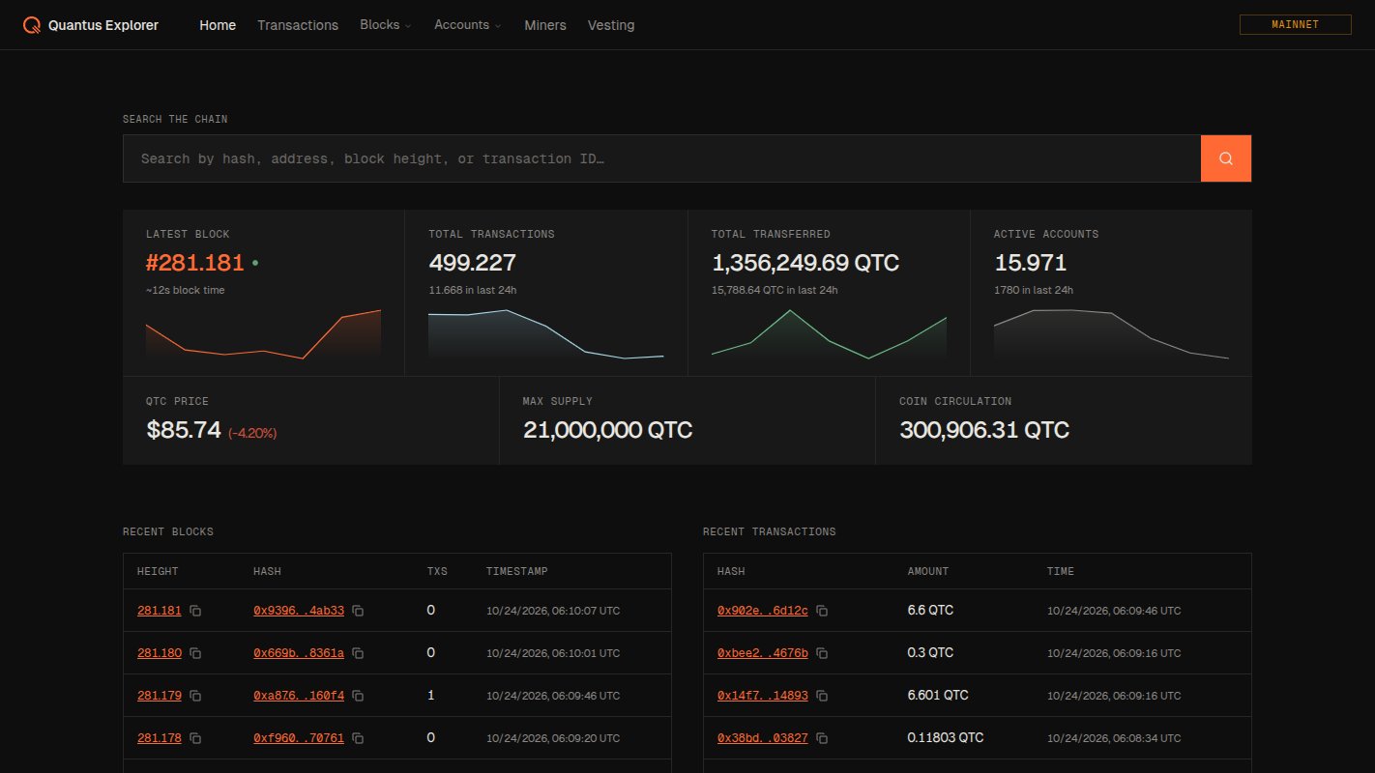Copy transaction hash 0x38bd..03827
The width and height of the screenshot is (1375, 773).
822,738
